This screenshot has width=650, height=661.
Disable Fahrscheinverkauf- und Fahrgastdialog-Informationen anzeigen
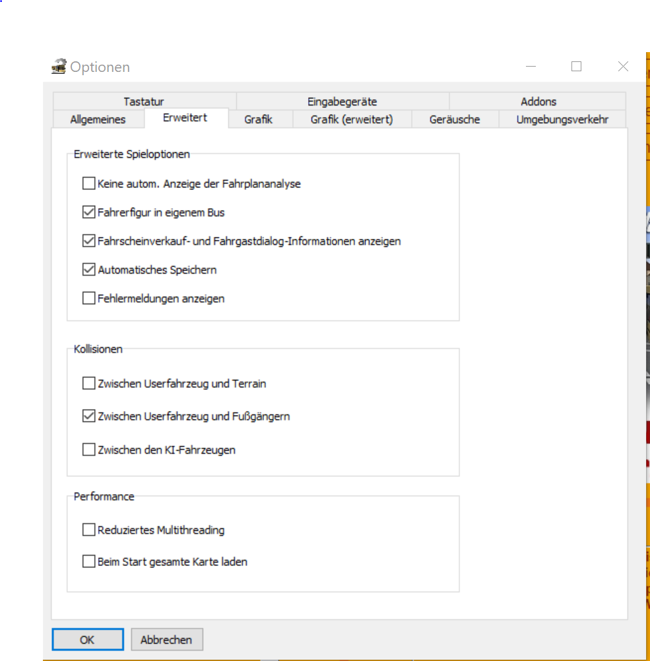coord(88,241)
